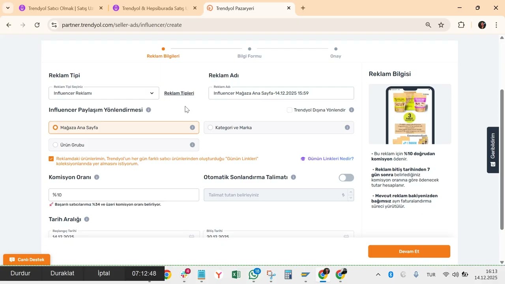Switch to Trendyol & Hepsiburada Satış tab
This screenshot has height=284, width=505.
tap(155, 8)
